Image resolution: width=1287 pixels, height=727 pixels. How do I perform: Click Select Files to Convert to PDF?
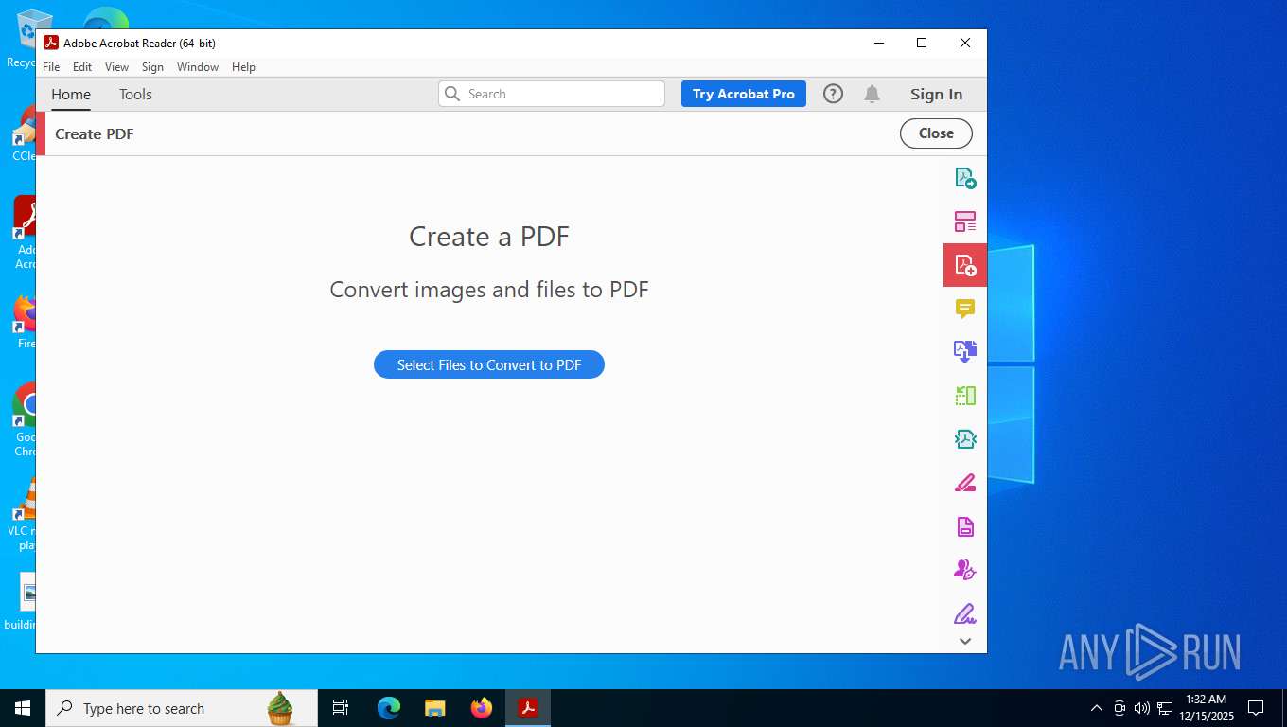pyautogui.click(x=489, y=364)
